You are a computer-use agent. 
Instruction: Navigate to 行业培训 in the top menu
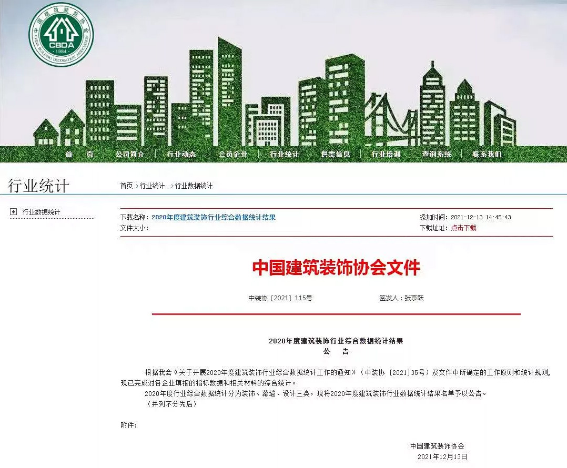coord(386,154)
